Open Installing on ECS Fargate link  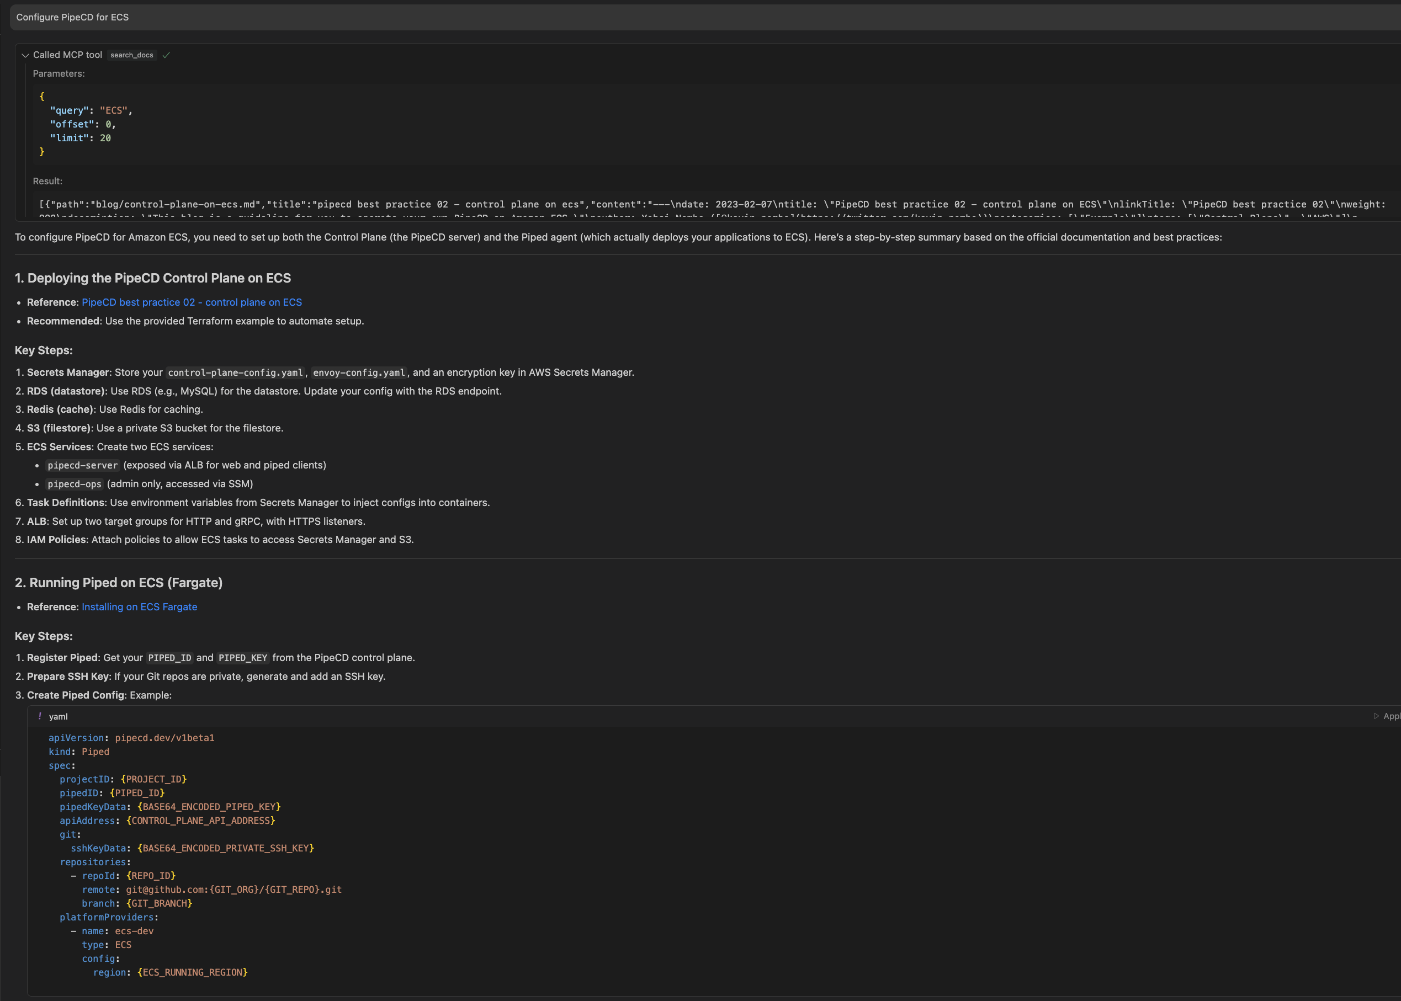(139, 606)
